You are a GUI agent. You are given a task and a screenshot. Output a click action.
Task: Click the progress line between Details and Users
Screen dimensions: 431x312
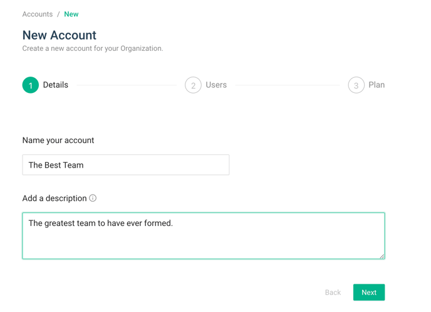click(127, 85)
